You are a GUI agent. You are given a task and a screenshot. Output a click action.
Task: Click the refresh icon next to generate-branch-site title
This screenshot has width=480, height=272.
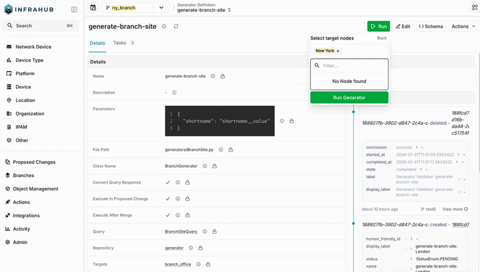pos(176,27)
